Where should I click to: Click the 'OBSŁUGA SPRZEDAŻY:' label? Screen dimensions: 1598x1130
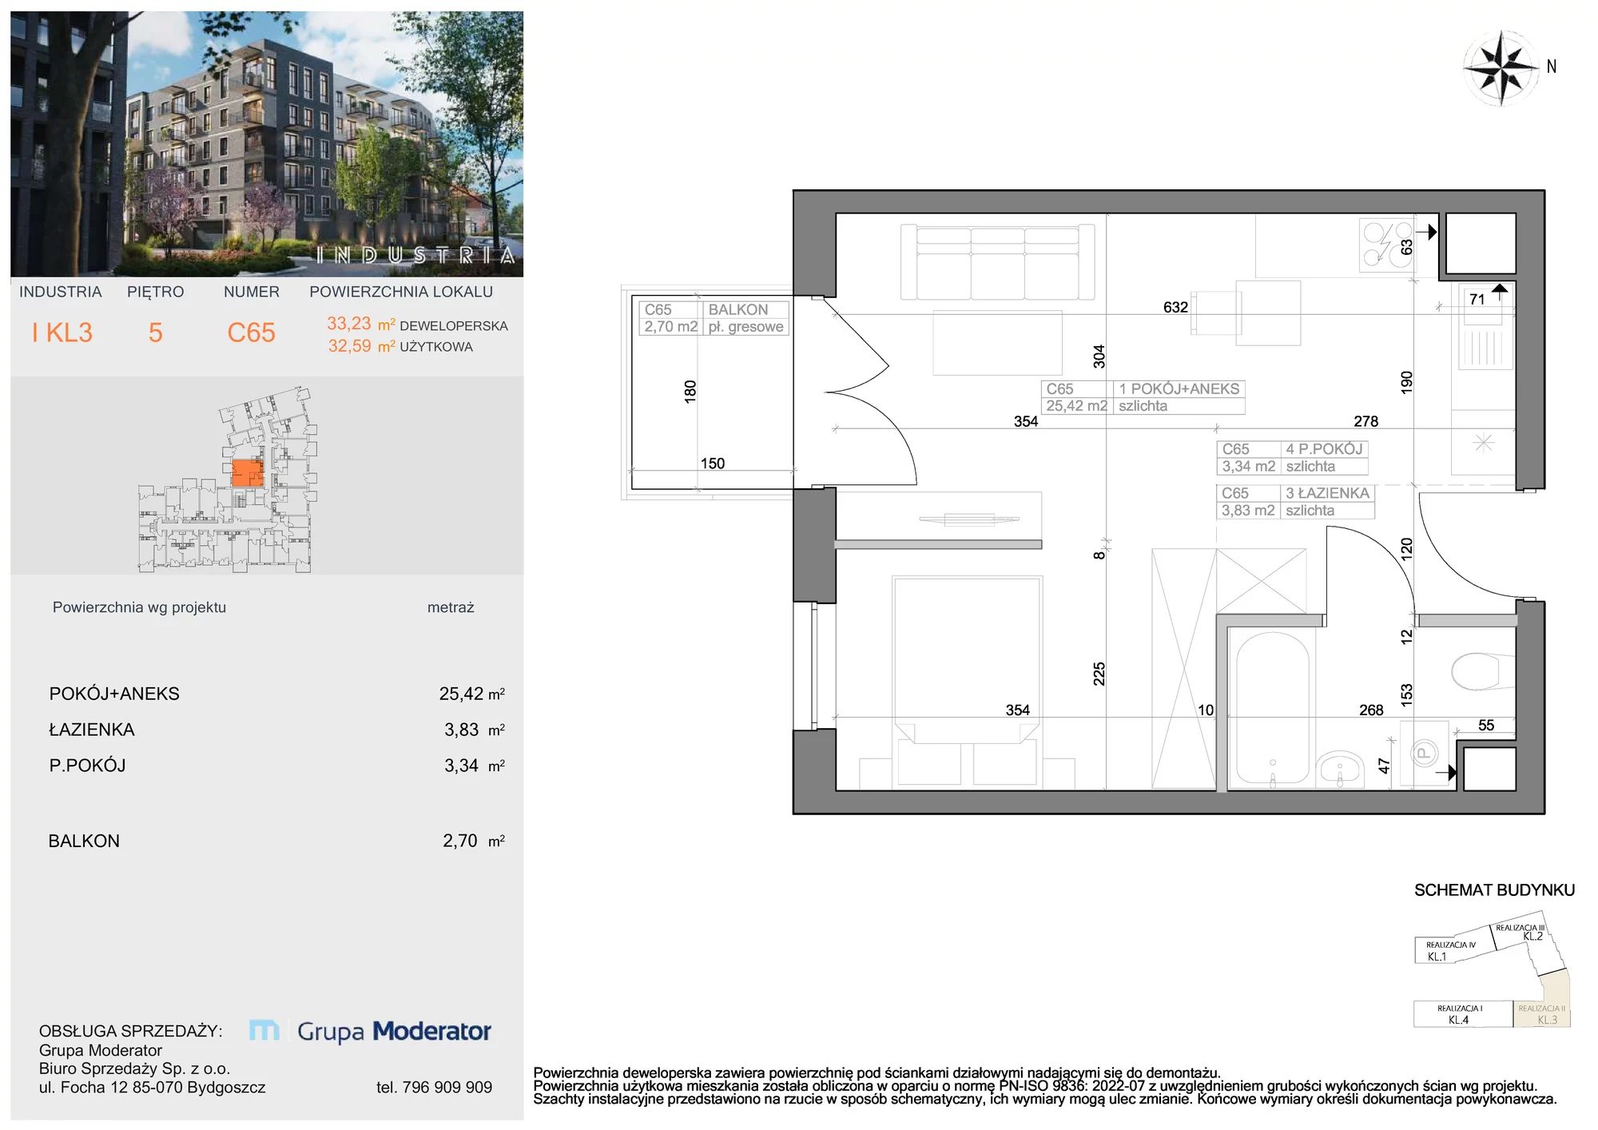click(131, 1031)
